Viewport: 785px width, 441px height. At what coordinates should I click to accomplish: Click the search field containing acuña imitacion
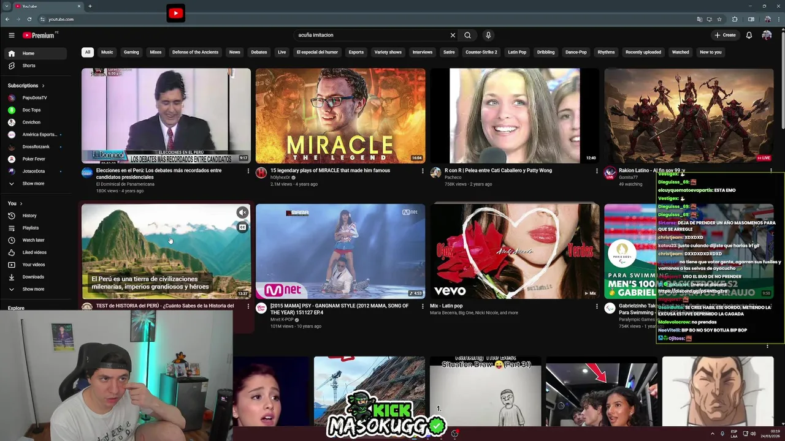click(371, 36)
